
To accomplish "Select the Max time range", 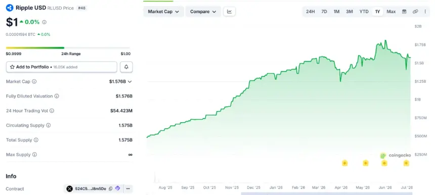I will tap(391, 12).
